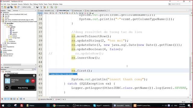Open Chrome Javaonline window in taskbar
Image resolution: width=193 pixels, height=108 pixels.
(61, 105)
